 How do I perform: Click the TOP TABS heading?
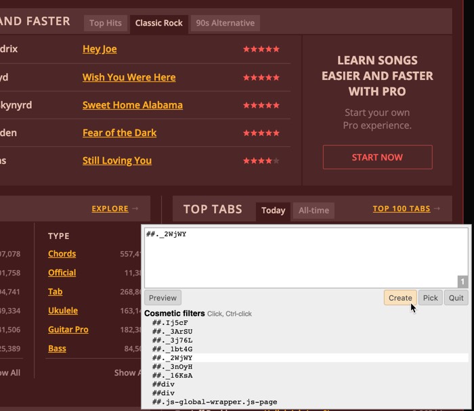213,209
